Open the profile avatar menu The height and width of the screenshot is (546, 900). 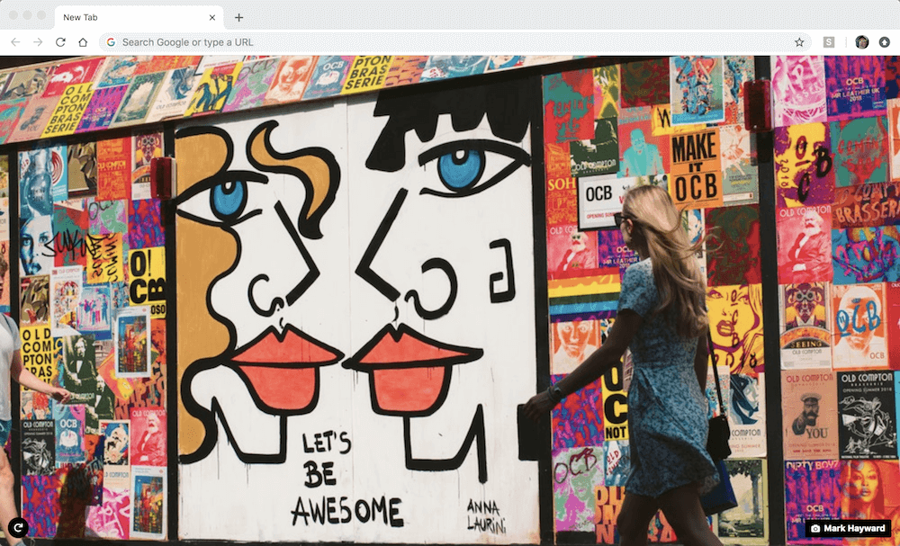tap(861, 42)
